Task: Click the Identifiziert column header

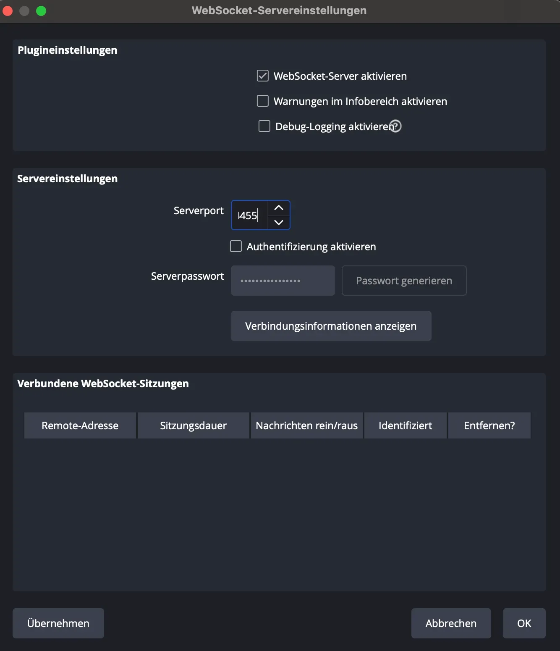Action: coord(405,425)
